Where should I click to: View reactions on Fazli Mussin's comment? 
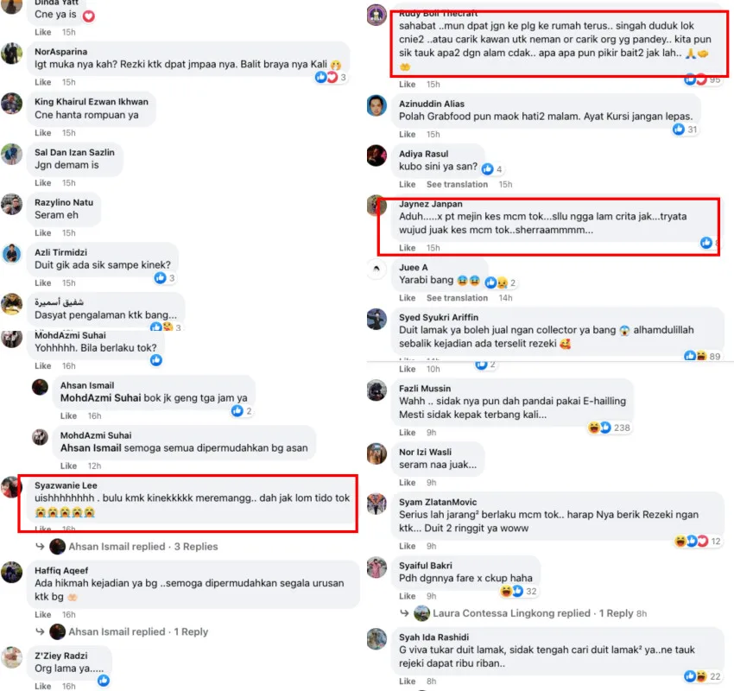pyautogui.click(x=609, y=428)
